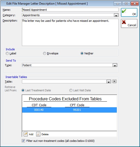This screenshot has width=140, height=147.
Task: Expand the Send To Type dropdown
Action: pyautogui.click(x=115, y=65)
